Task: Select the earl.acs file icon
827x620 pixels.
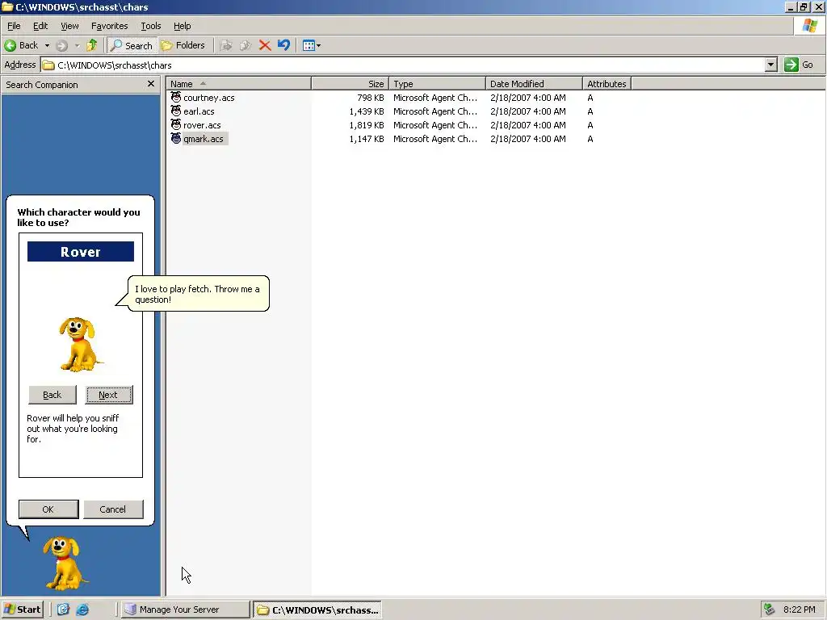Action: tap(176, 111)
